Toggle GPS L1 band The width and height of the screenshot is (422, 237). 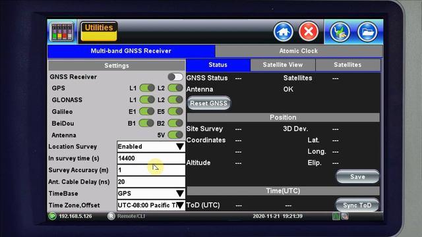tap(147, 88)
